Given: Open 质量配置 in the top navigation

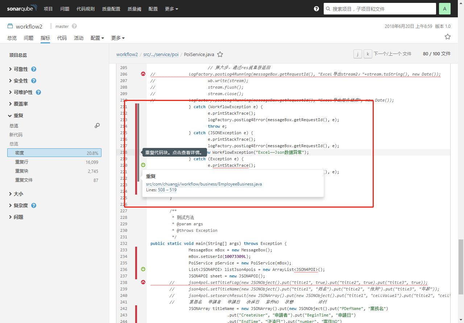Looking at the screenshot, I should coord(111,9).
